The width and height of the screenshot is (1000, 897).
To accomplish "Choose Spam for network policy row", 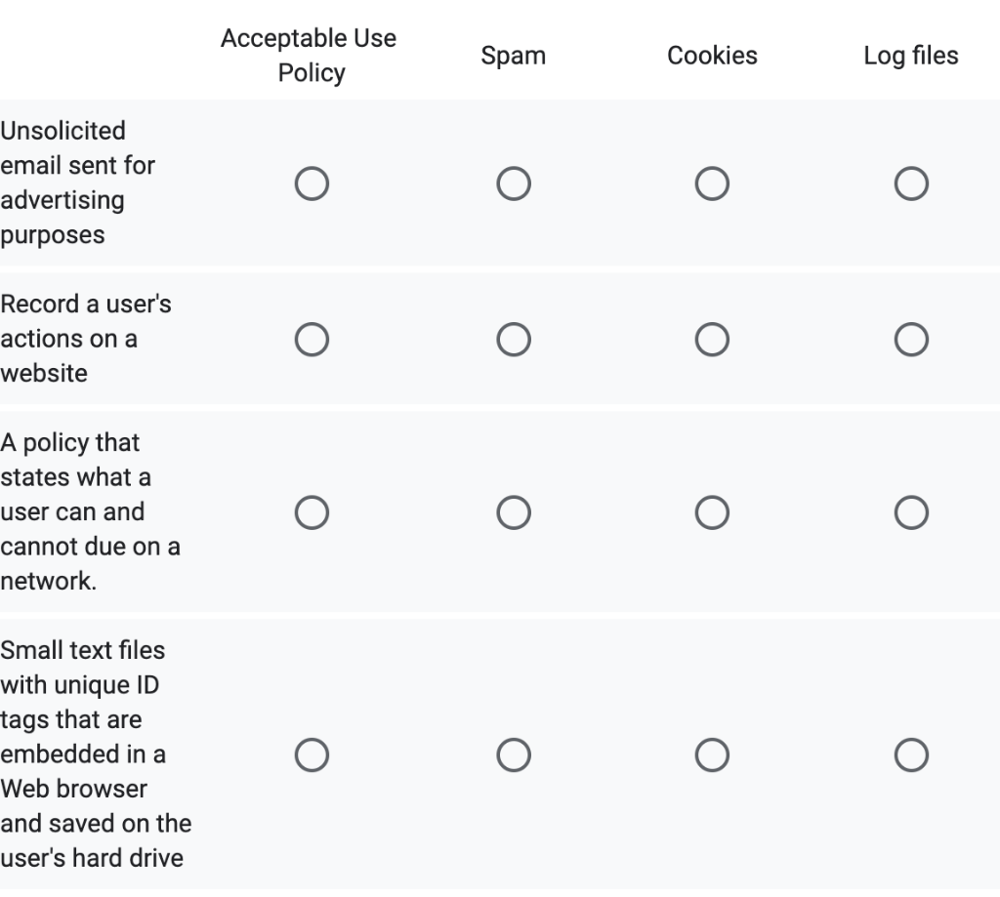I will (513, 512).
